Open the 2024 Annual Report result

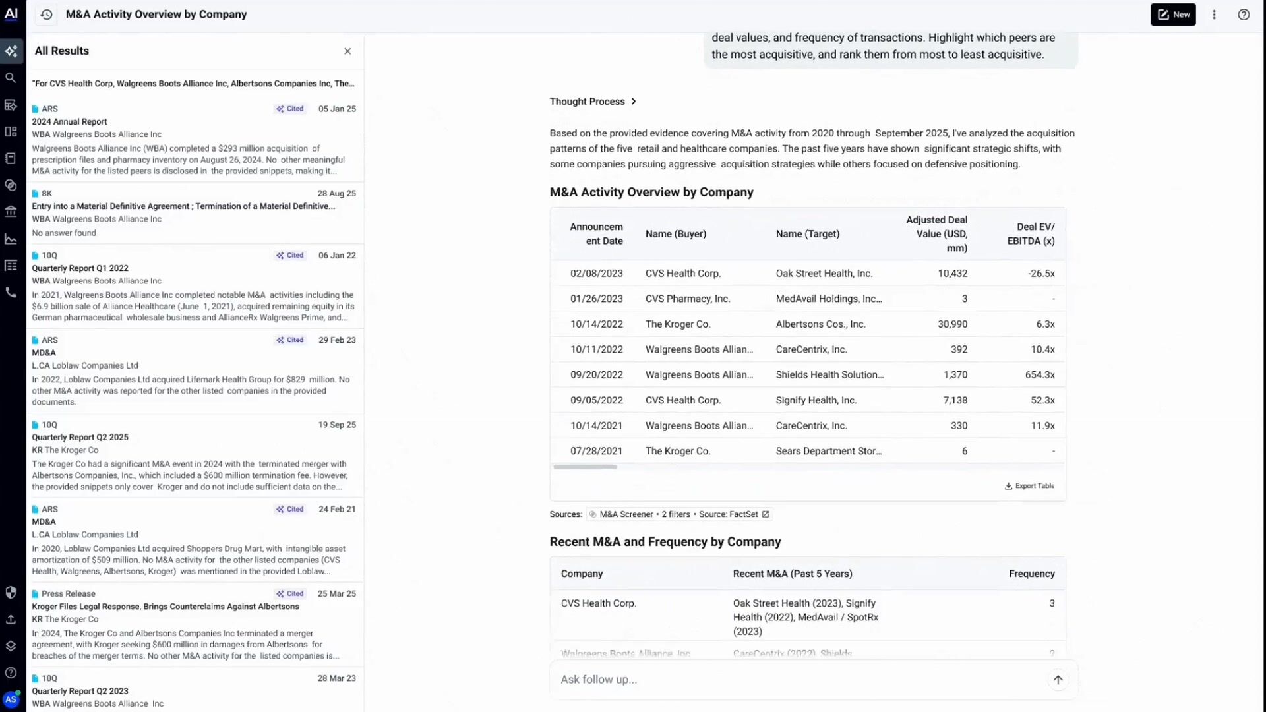[69, 121]
